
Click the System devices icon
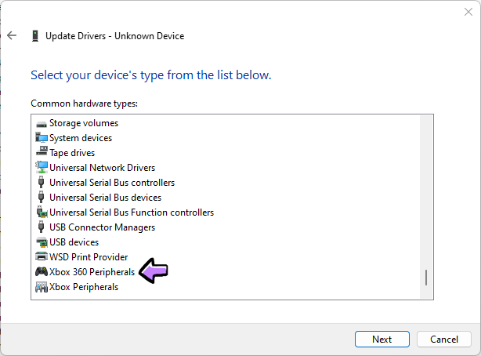point(42,138)
